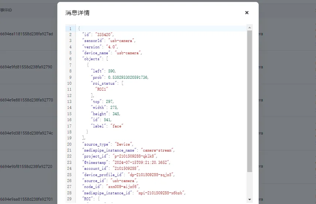
Task: Click the 消息详情 dialog title
Action: click(77, 13)
